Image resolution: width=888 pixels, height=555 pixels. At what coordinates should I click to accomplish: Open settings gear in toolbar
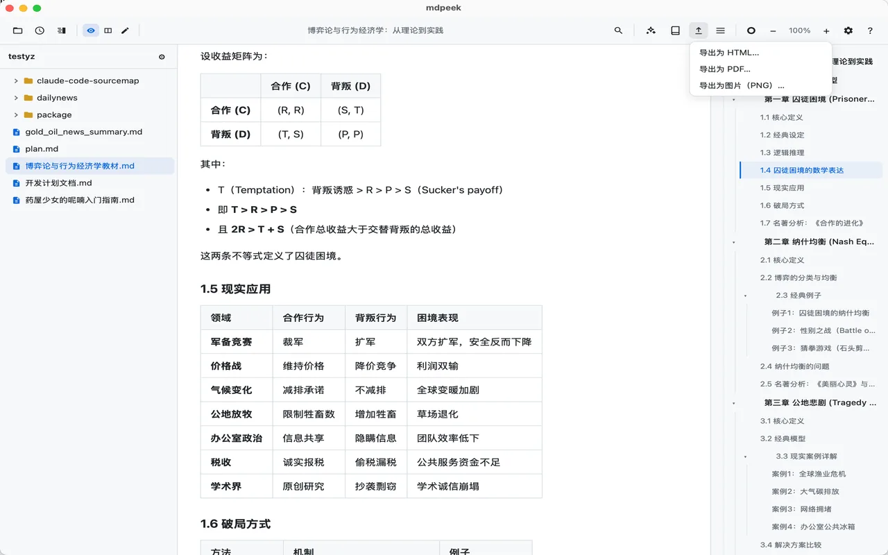(848, 31)
